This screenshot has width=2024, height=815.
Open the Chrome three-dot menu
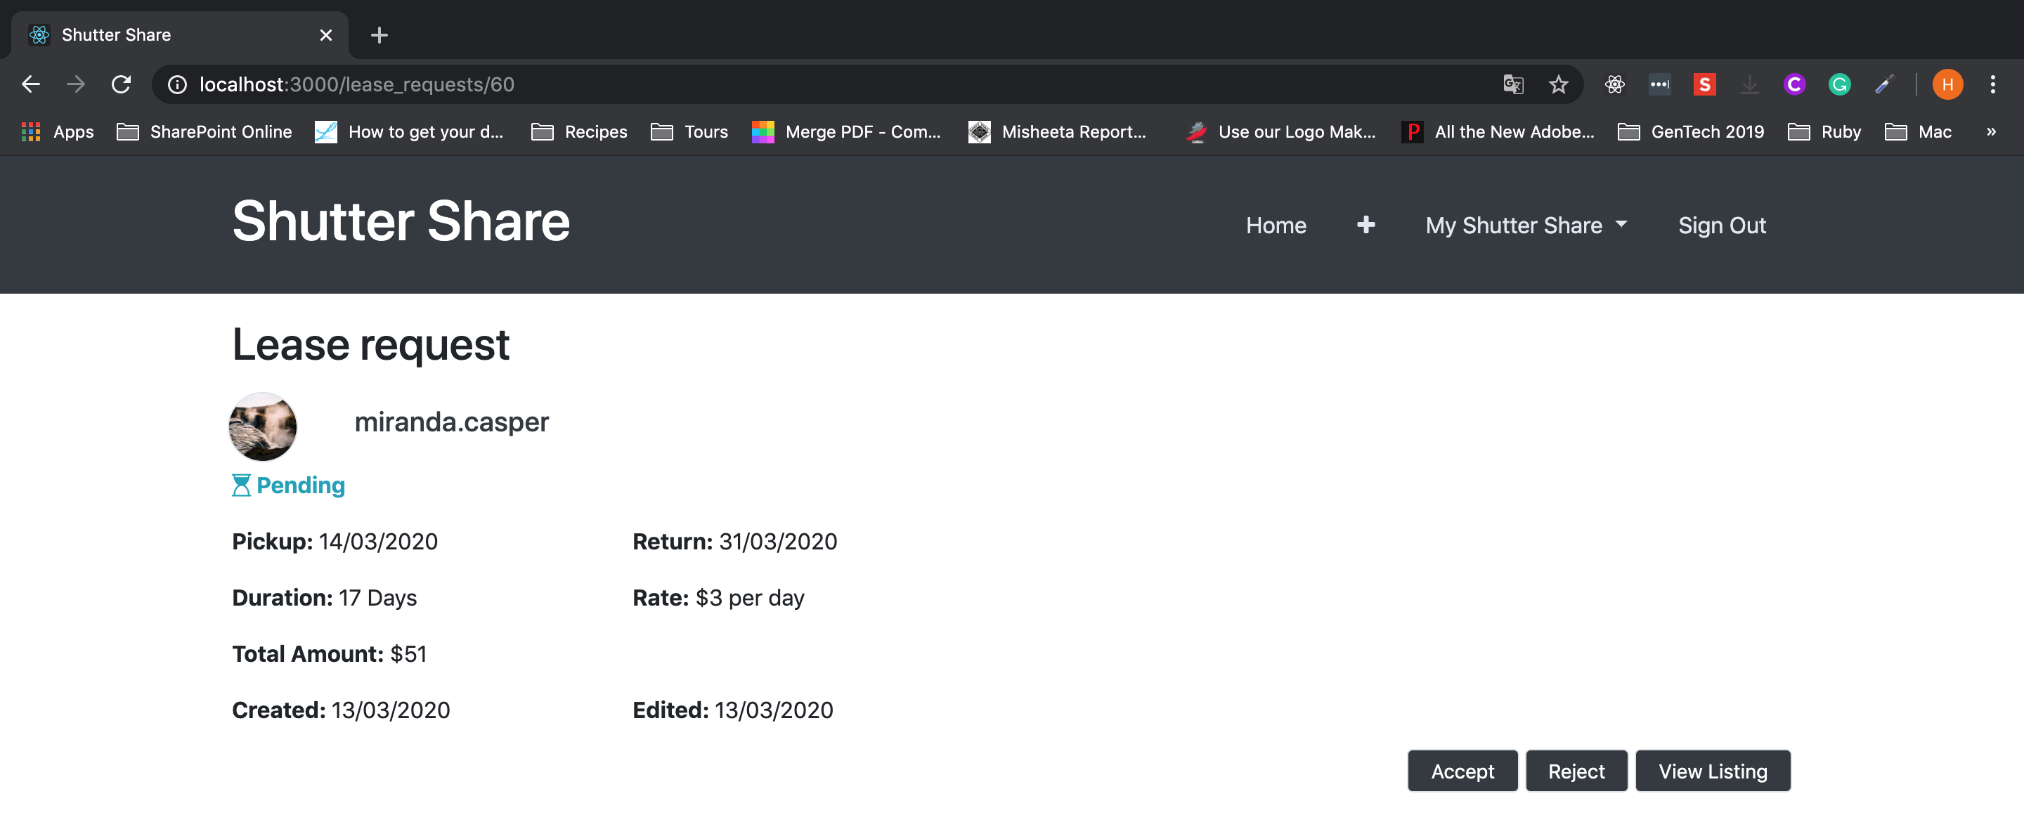(1992, 85)
